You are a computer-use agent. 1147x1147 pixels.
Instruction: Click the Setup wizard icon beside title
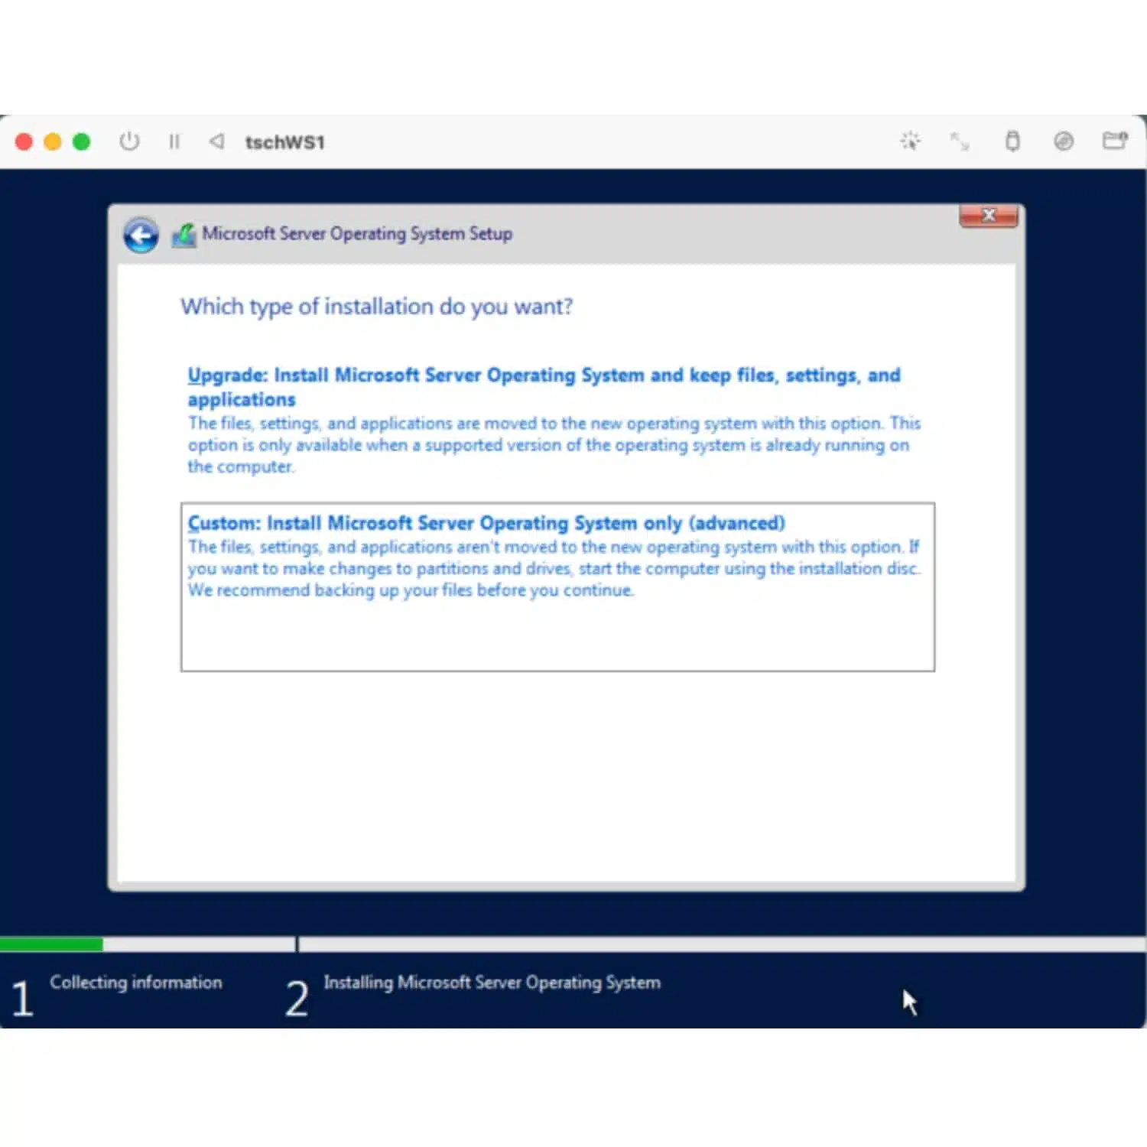[184, 236]
